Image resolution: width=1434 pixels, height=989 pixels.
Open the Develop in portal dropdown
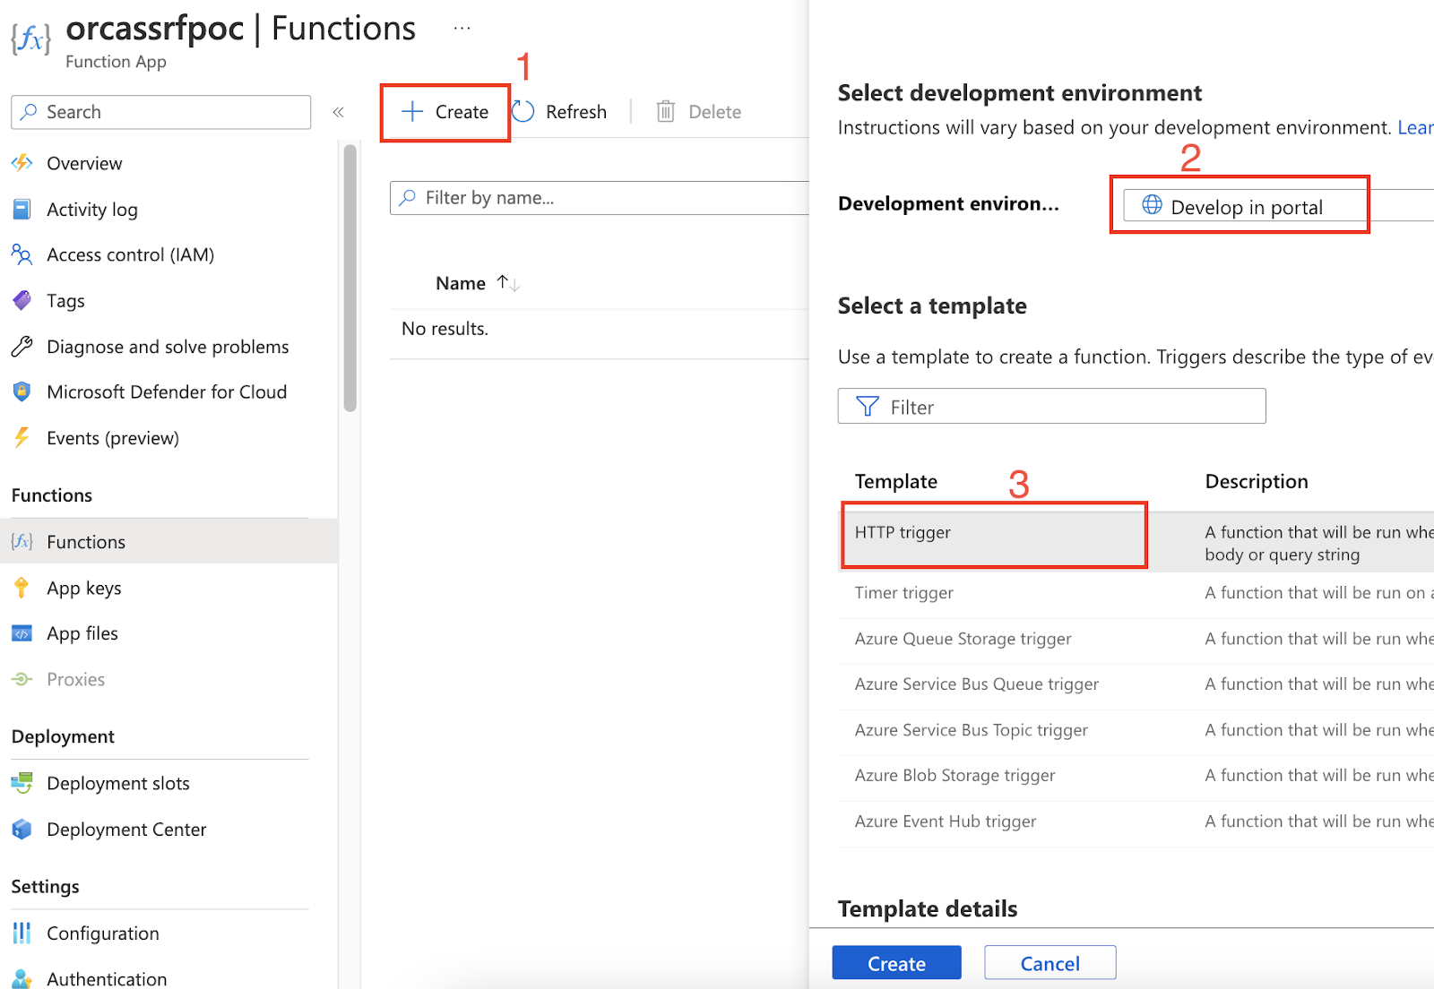(x=1240, y=205)
